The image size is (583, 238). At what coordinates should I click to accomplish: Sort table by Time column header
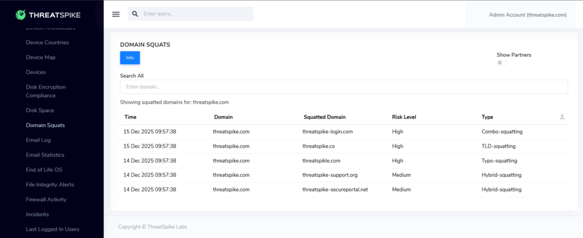(x=130, y=117)
